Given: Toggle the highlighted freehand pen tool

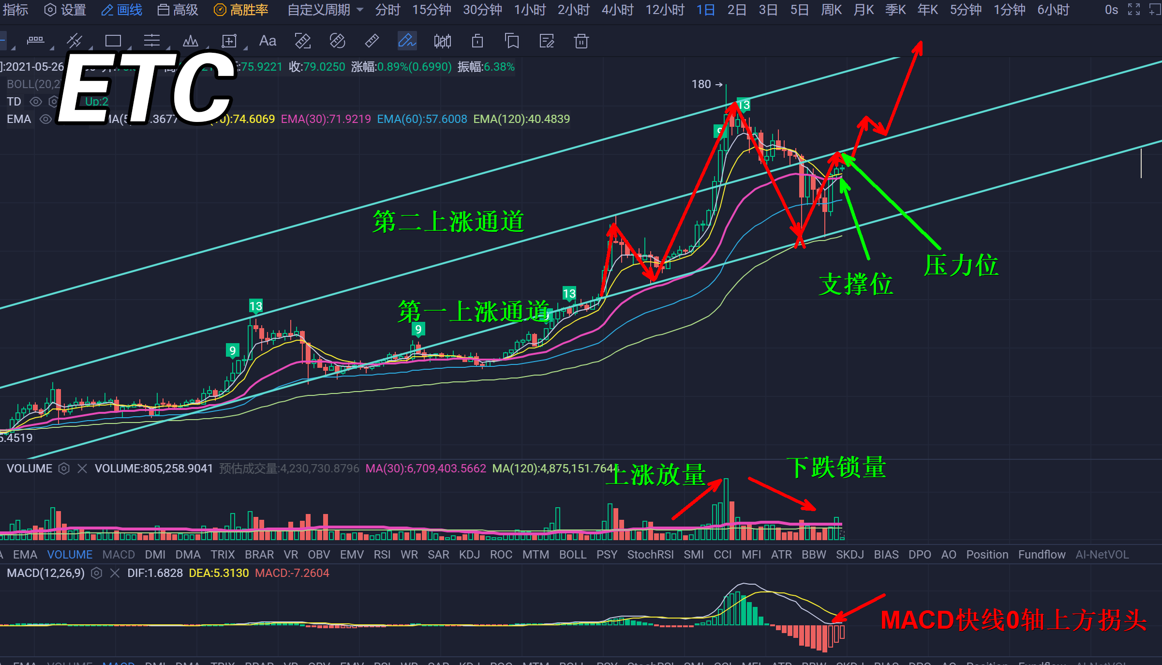Looking at the screenshot, I should (407, 41).
